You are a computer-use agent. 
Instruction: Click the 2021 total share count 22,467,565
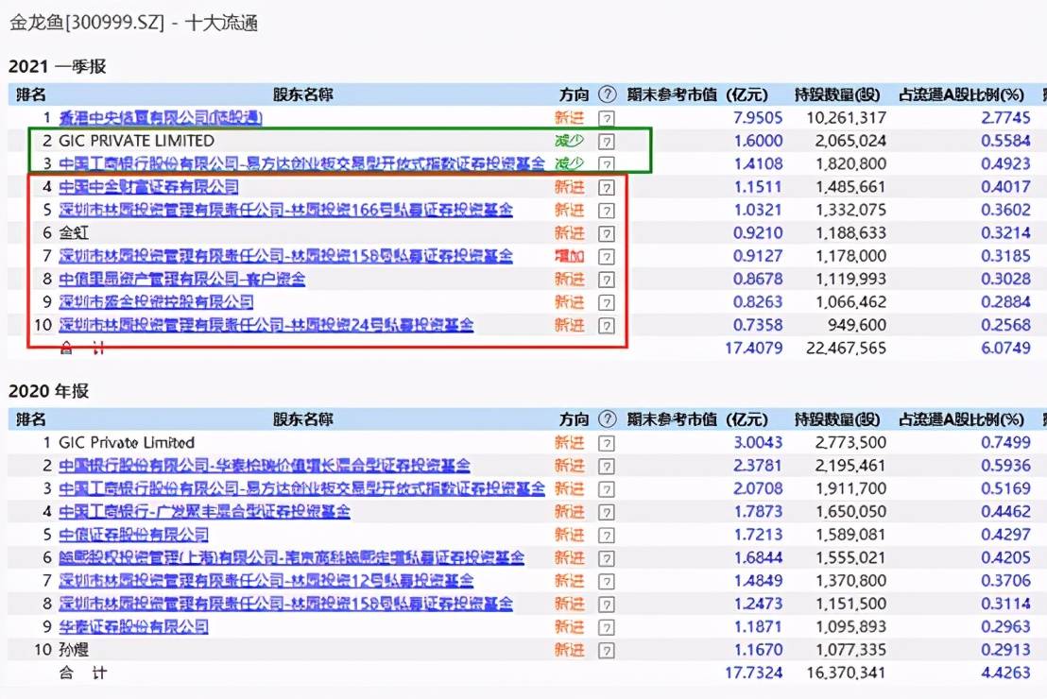click(846, 349)
